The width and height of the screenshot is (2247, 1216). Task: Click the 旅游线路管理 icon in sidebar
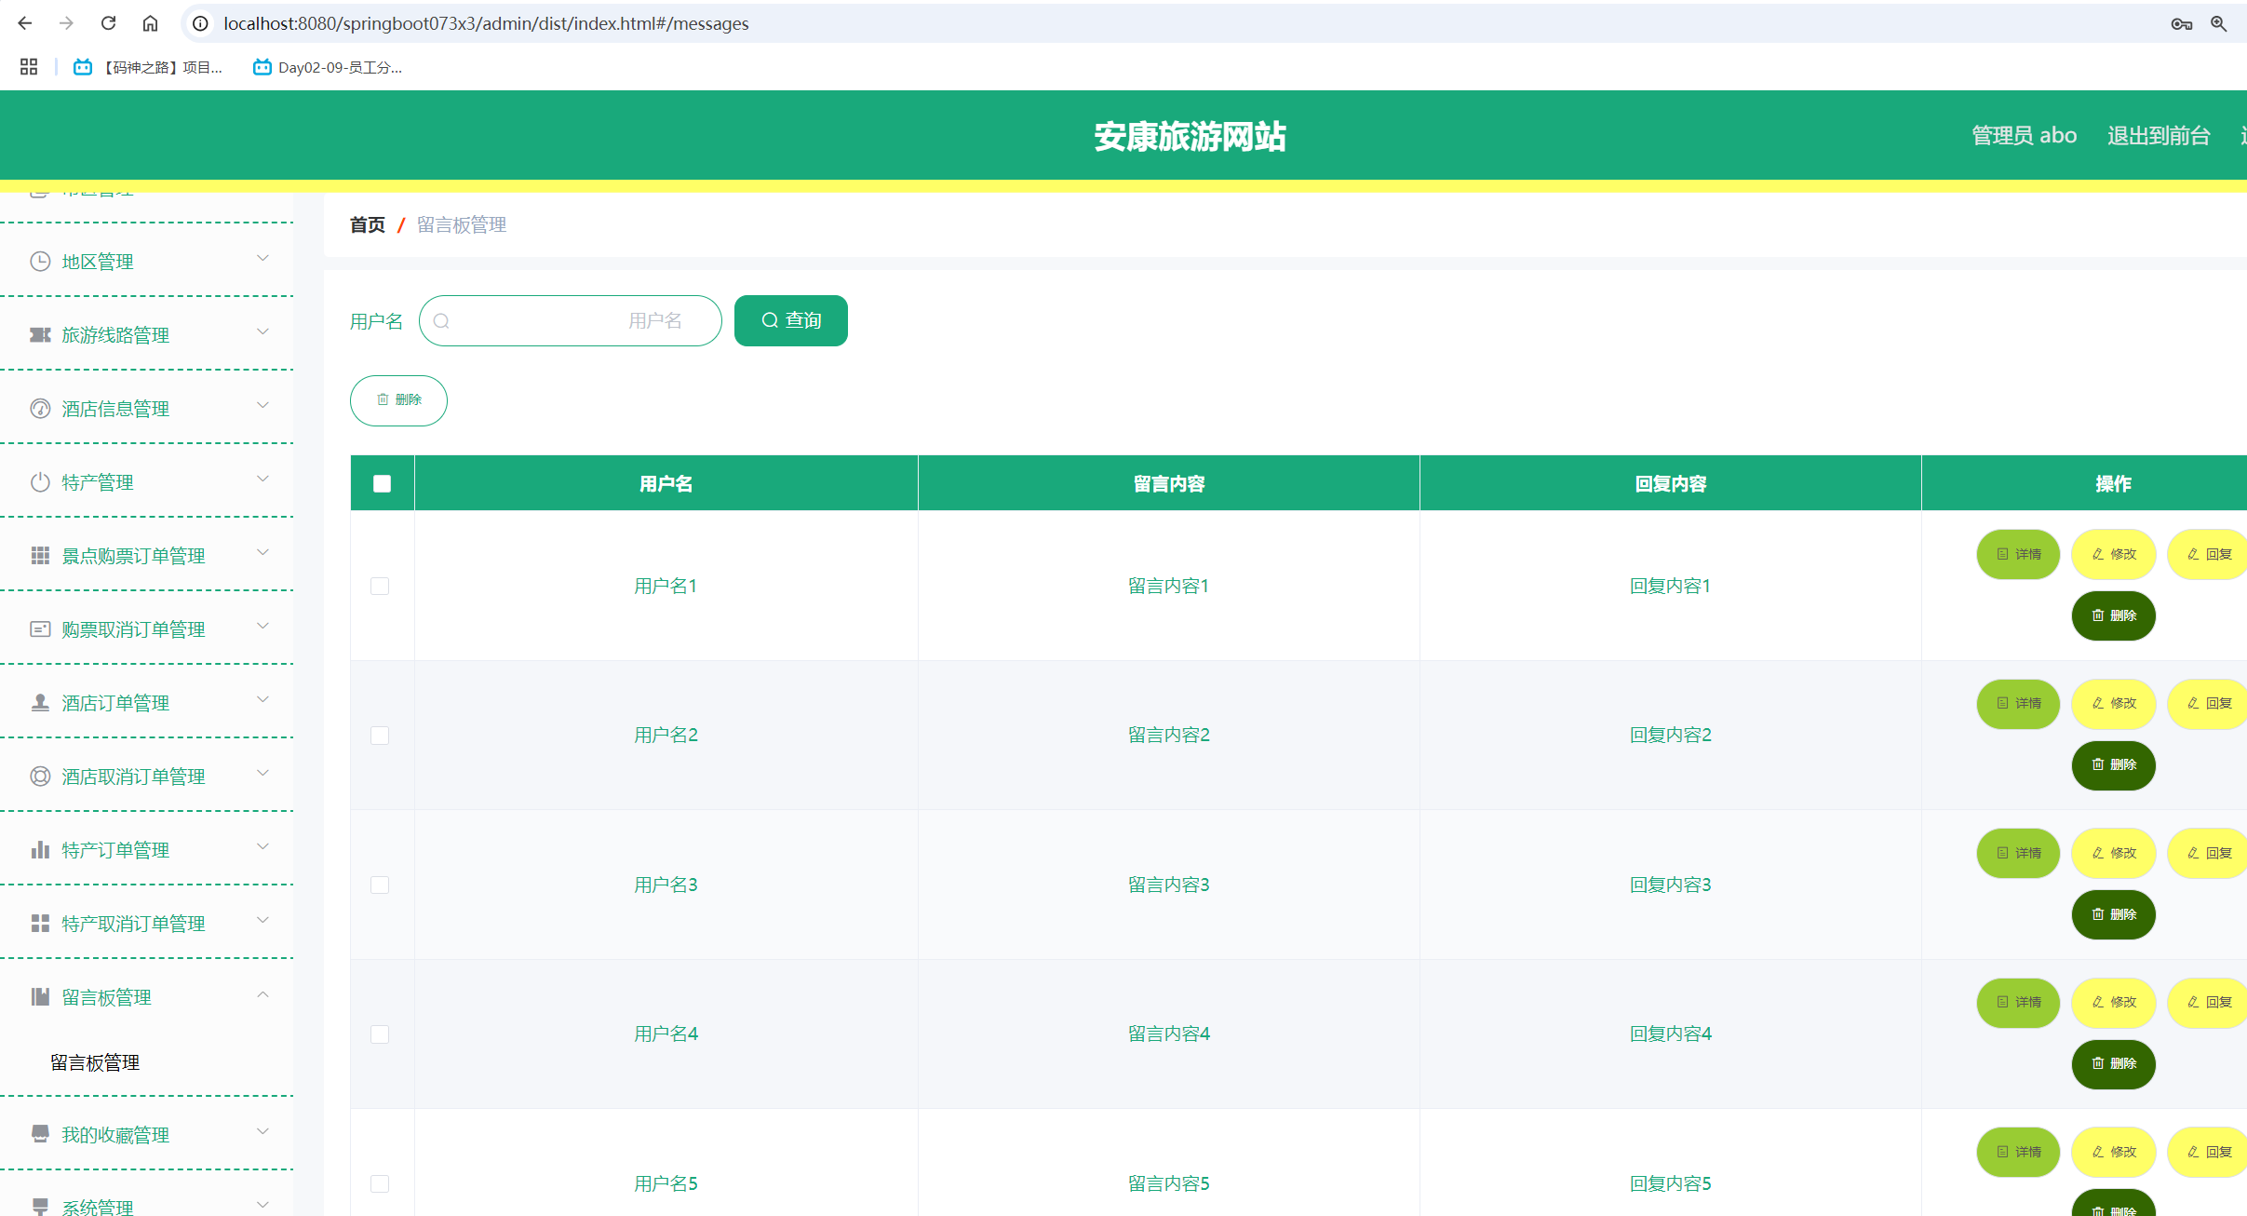point(39,334)
